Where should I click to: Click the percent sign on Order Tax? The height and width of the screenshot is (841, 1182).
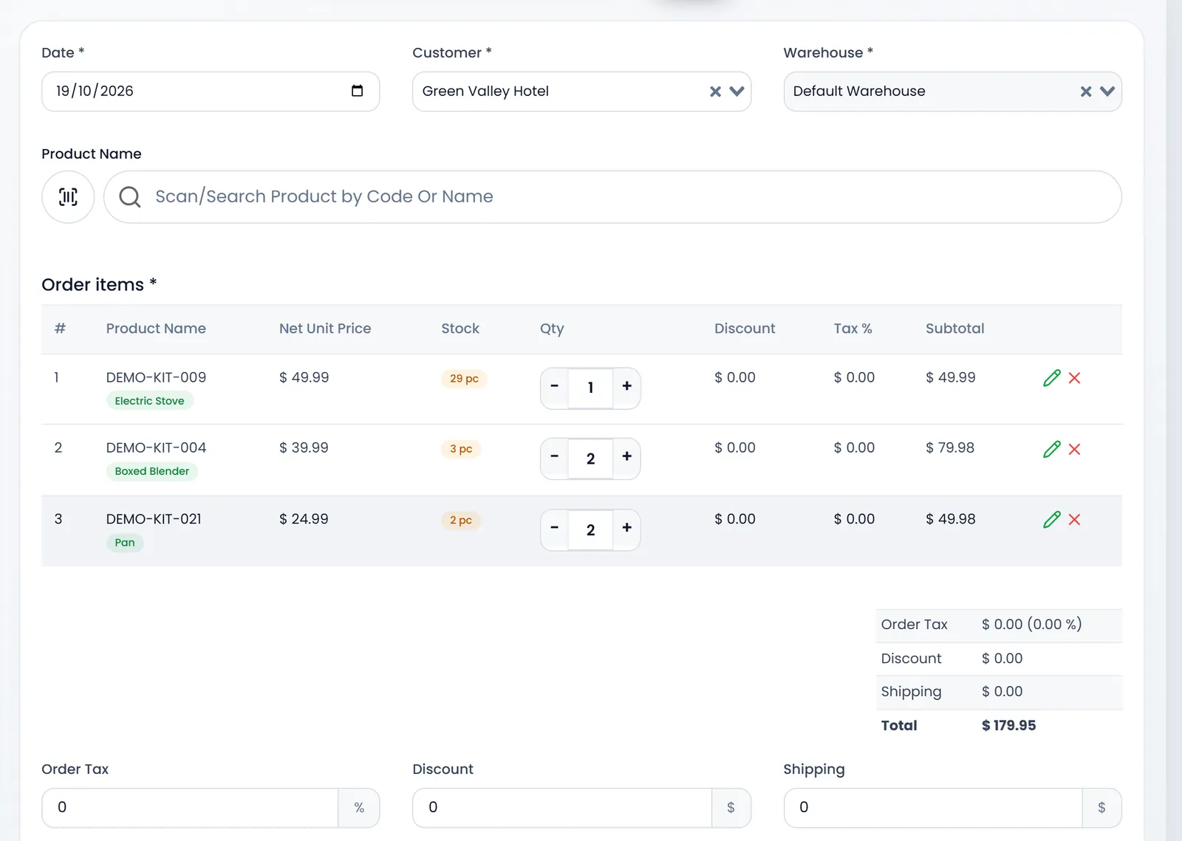click(x=359, y=808)
